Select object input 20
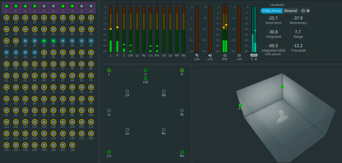The image size is (342, 163). pos(91,17)
